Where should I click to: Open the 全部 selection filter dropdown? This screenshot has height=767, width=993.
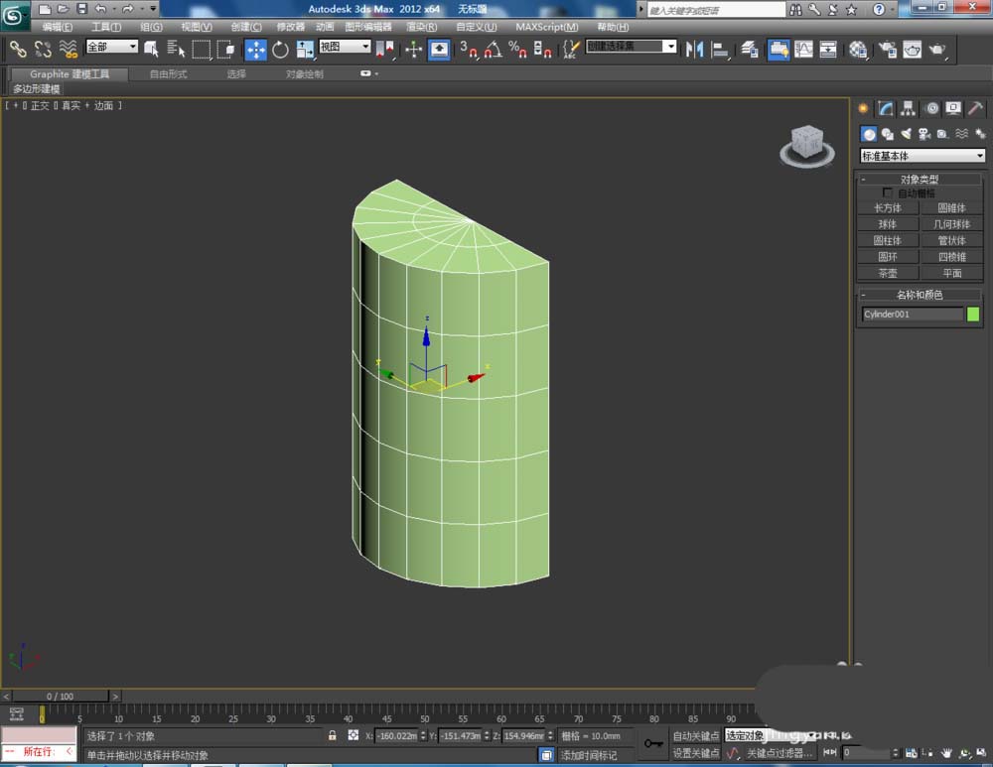[111, 48]
